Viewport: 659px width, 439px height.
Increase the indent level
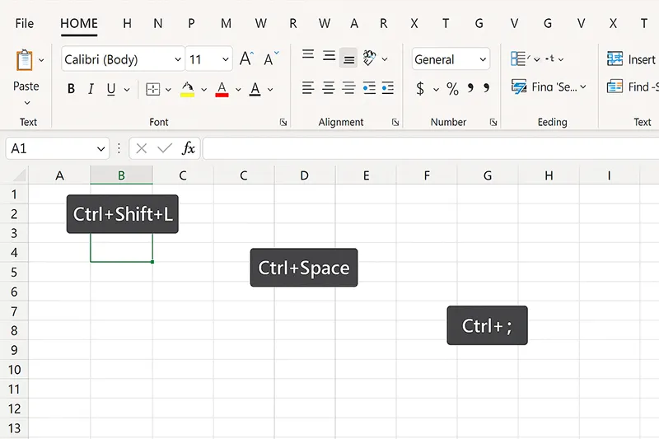(387, 88)
